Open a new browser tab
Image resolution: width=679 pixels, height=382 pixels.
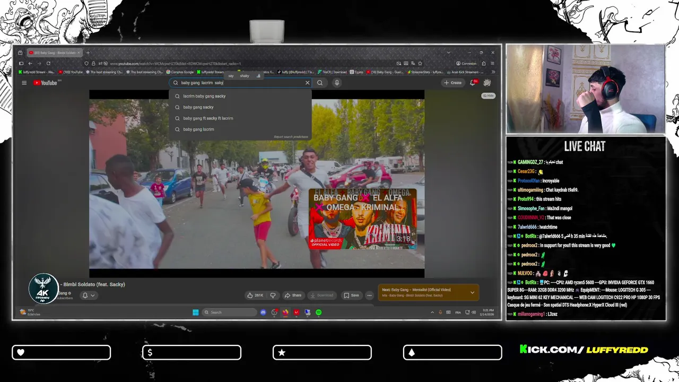[x=88, y=53]
